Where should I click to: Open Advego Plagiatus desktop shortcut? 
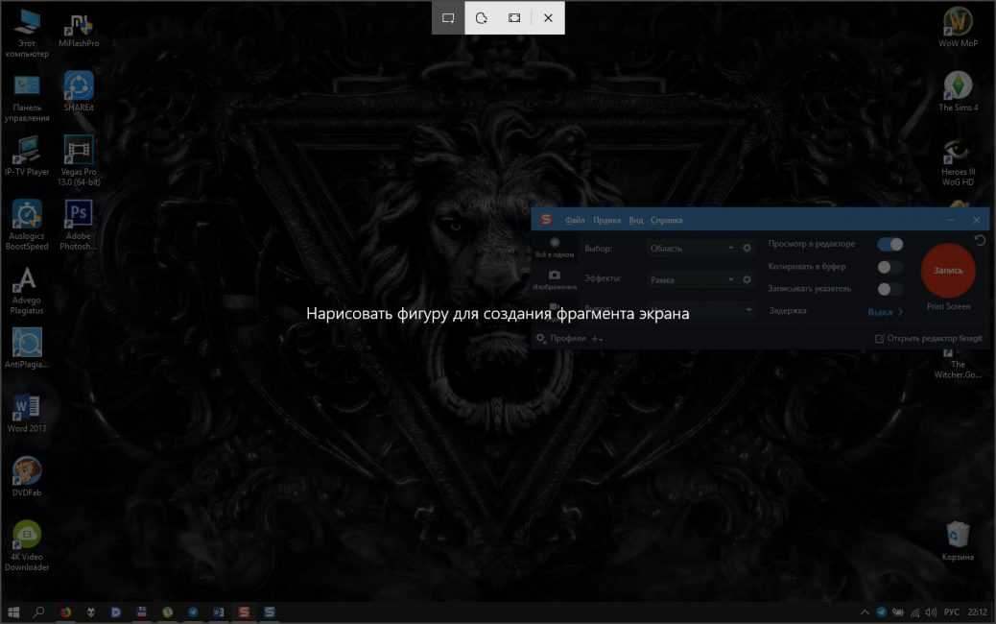click(27, 290)
